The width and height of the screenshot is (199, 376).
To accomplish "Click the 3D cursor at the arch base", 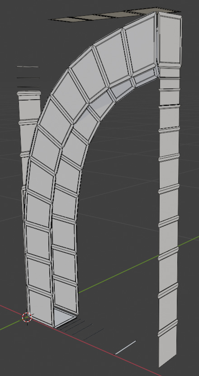I will (27, 317).
